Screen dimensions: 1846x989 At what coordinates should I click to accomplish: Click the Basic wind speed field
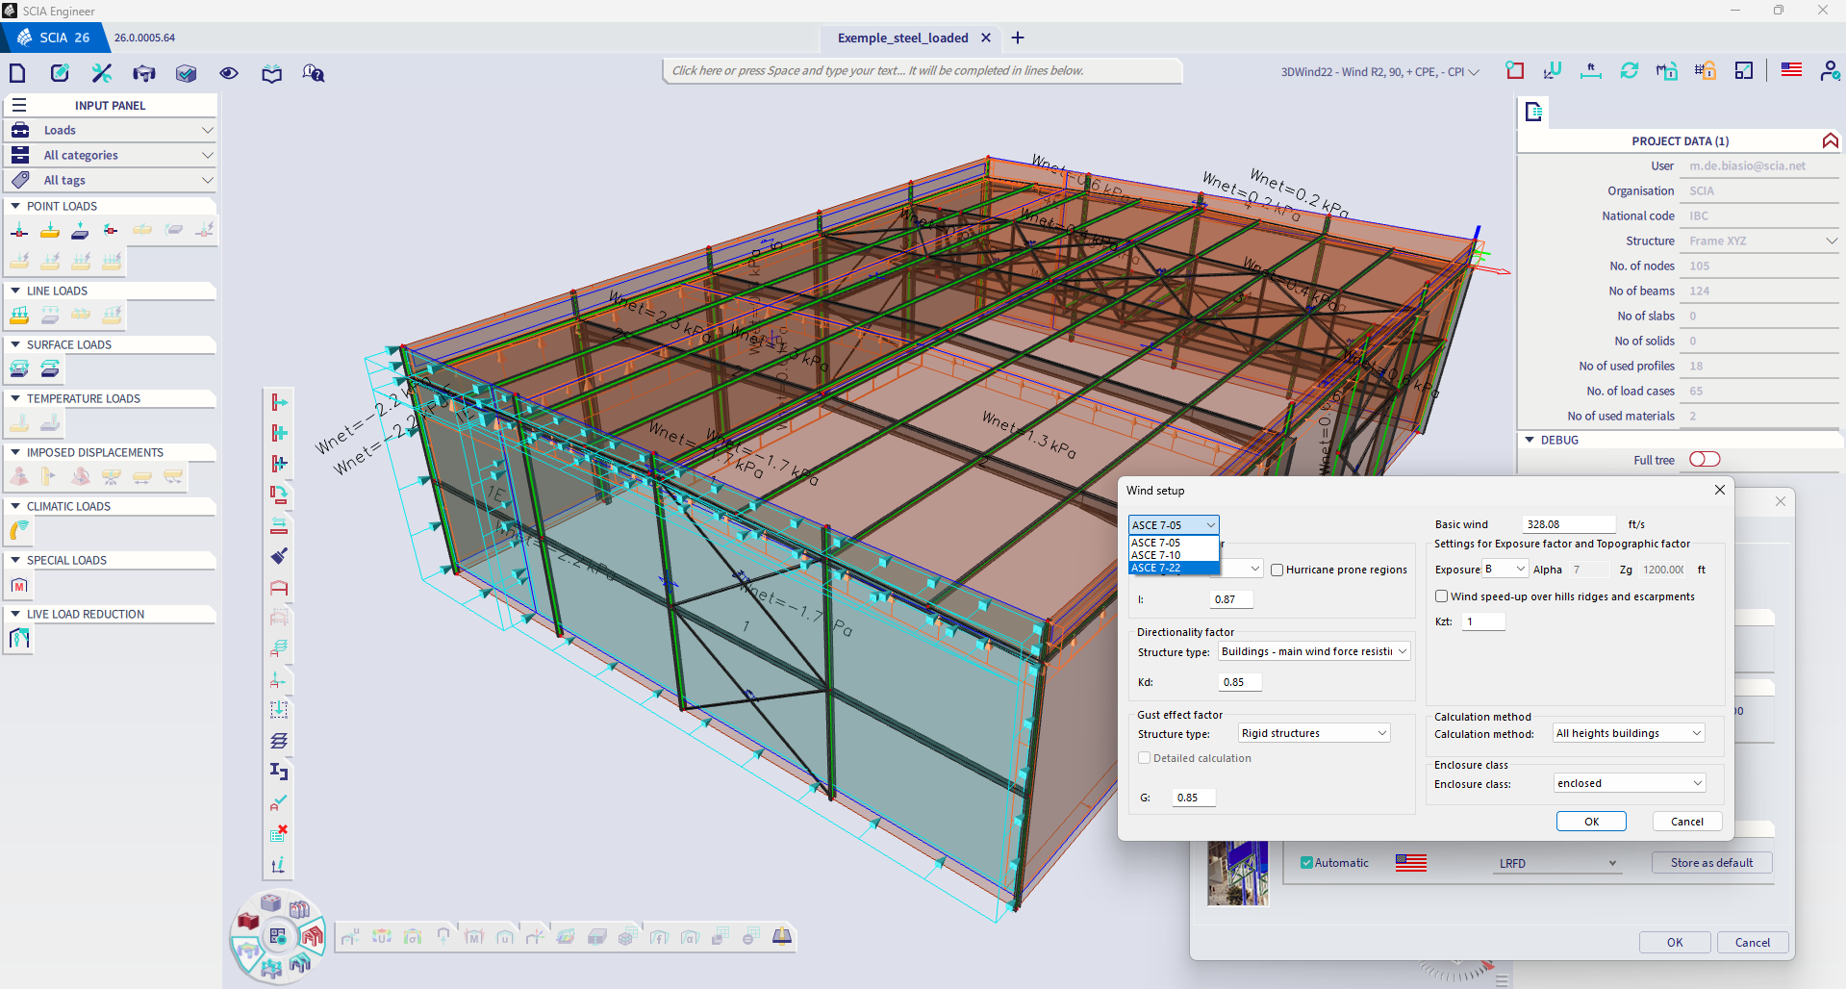pos(1568,524)
